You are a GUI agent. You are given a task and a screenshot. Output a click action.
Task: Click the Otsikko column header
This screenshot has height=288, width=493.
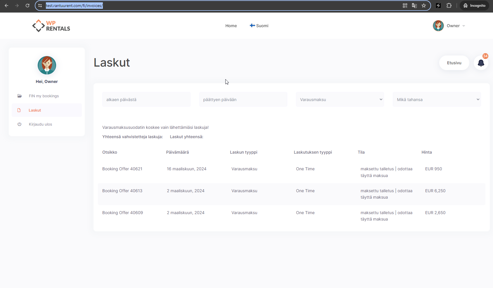[x=110, y=152]
